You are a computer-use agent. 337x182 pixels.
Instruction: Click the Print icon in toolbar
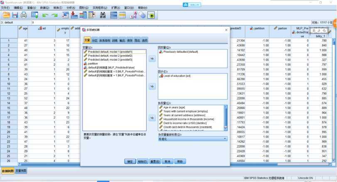(24, 15)
